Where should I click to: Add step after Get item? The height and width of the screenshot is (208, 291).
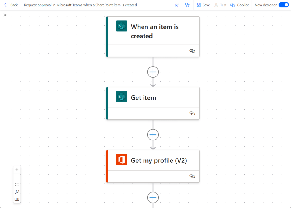(x=153, y=135)
